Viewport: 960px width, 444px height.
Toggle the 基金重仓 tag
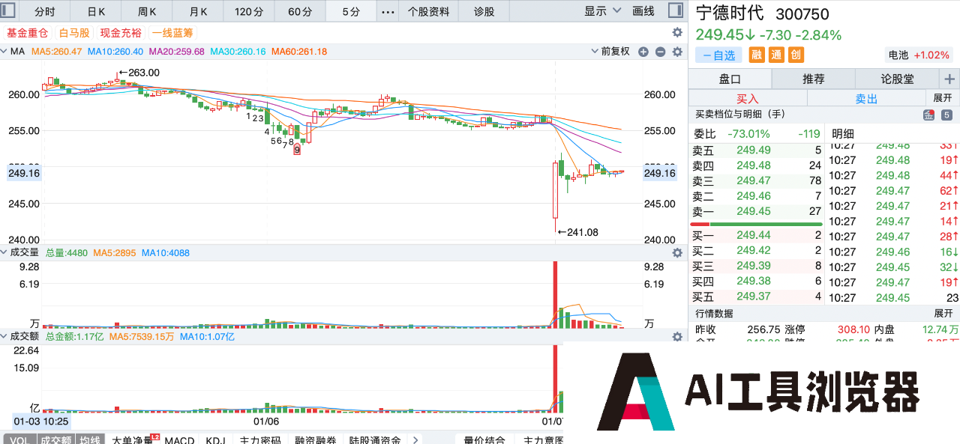(x=27, y=33)
